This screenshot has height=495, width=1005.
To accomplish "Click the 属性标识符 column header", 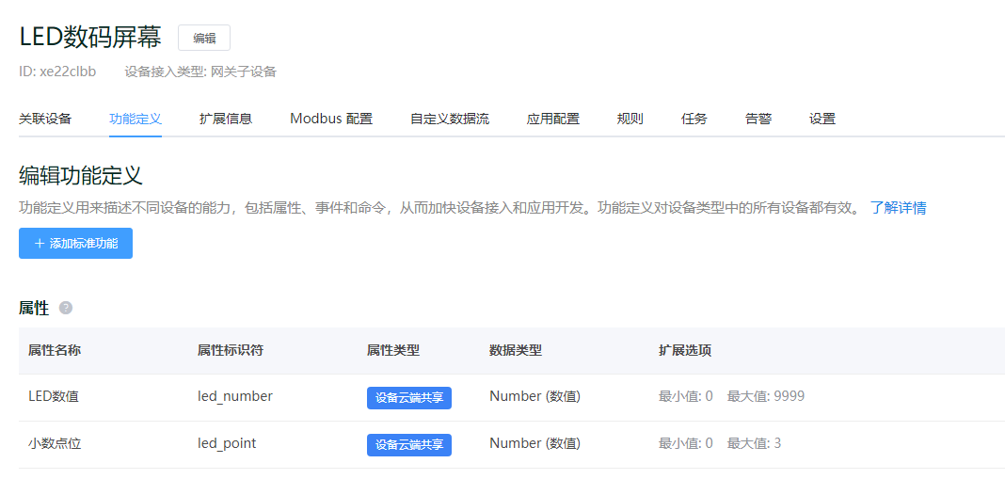I will [231, 351].
